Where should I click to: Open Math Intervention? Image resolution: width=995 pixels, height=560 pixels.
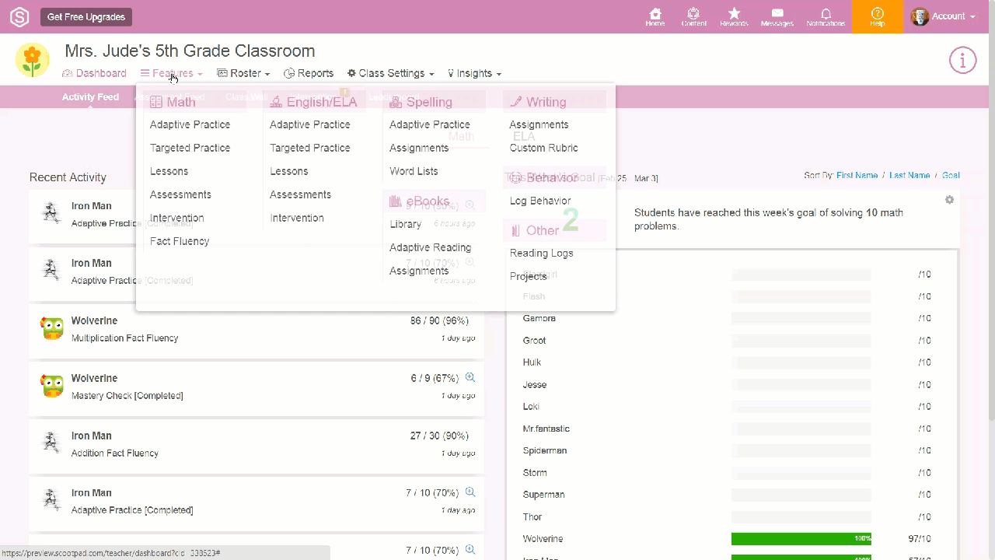(176, 218)
